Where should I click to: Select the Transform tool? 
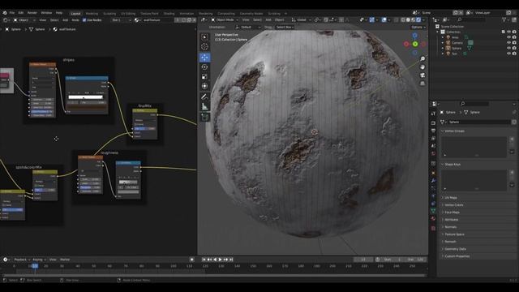204,86
